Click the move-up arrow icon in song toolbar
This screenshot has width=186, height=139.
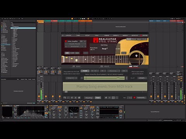(72, 98)
